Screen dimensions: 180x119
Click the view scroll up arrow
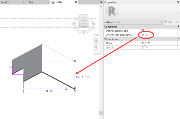pos(101,7)
